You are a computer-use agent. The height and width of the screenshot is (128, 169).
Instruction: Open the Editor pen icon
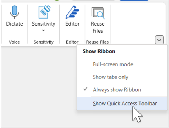(x=72, y=12)
